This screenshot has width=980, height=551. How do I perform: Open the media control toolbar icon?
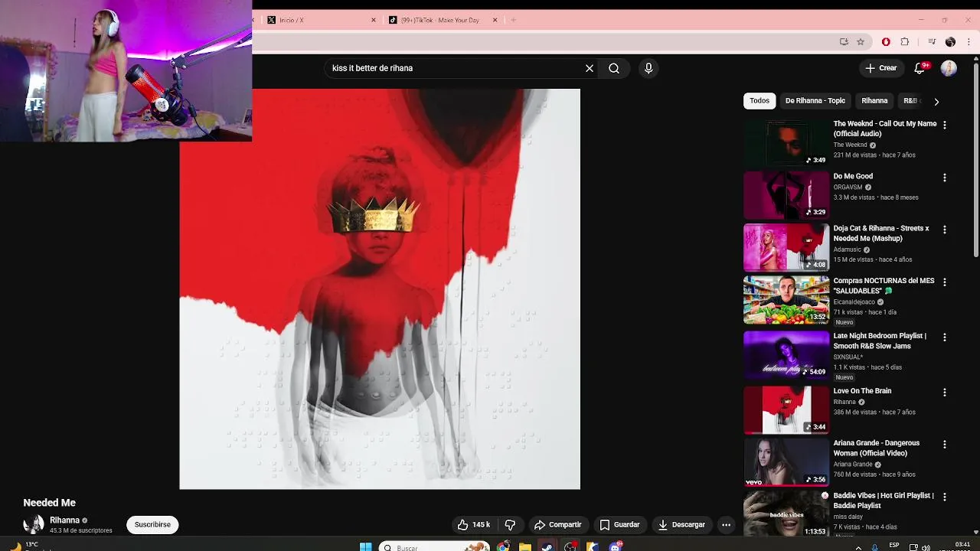coord(932,42)
